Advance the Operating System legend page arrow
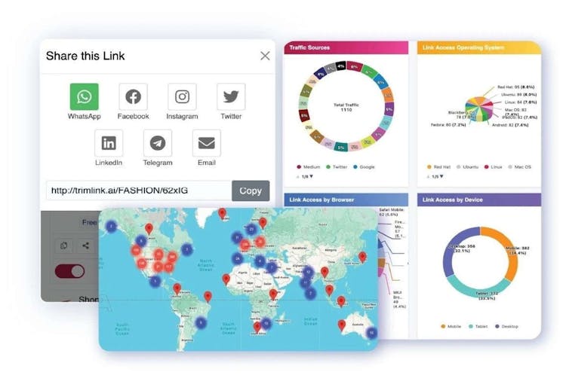566x375 pixels. (x=440, y=176)
